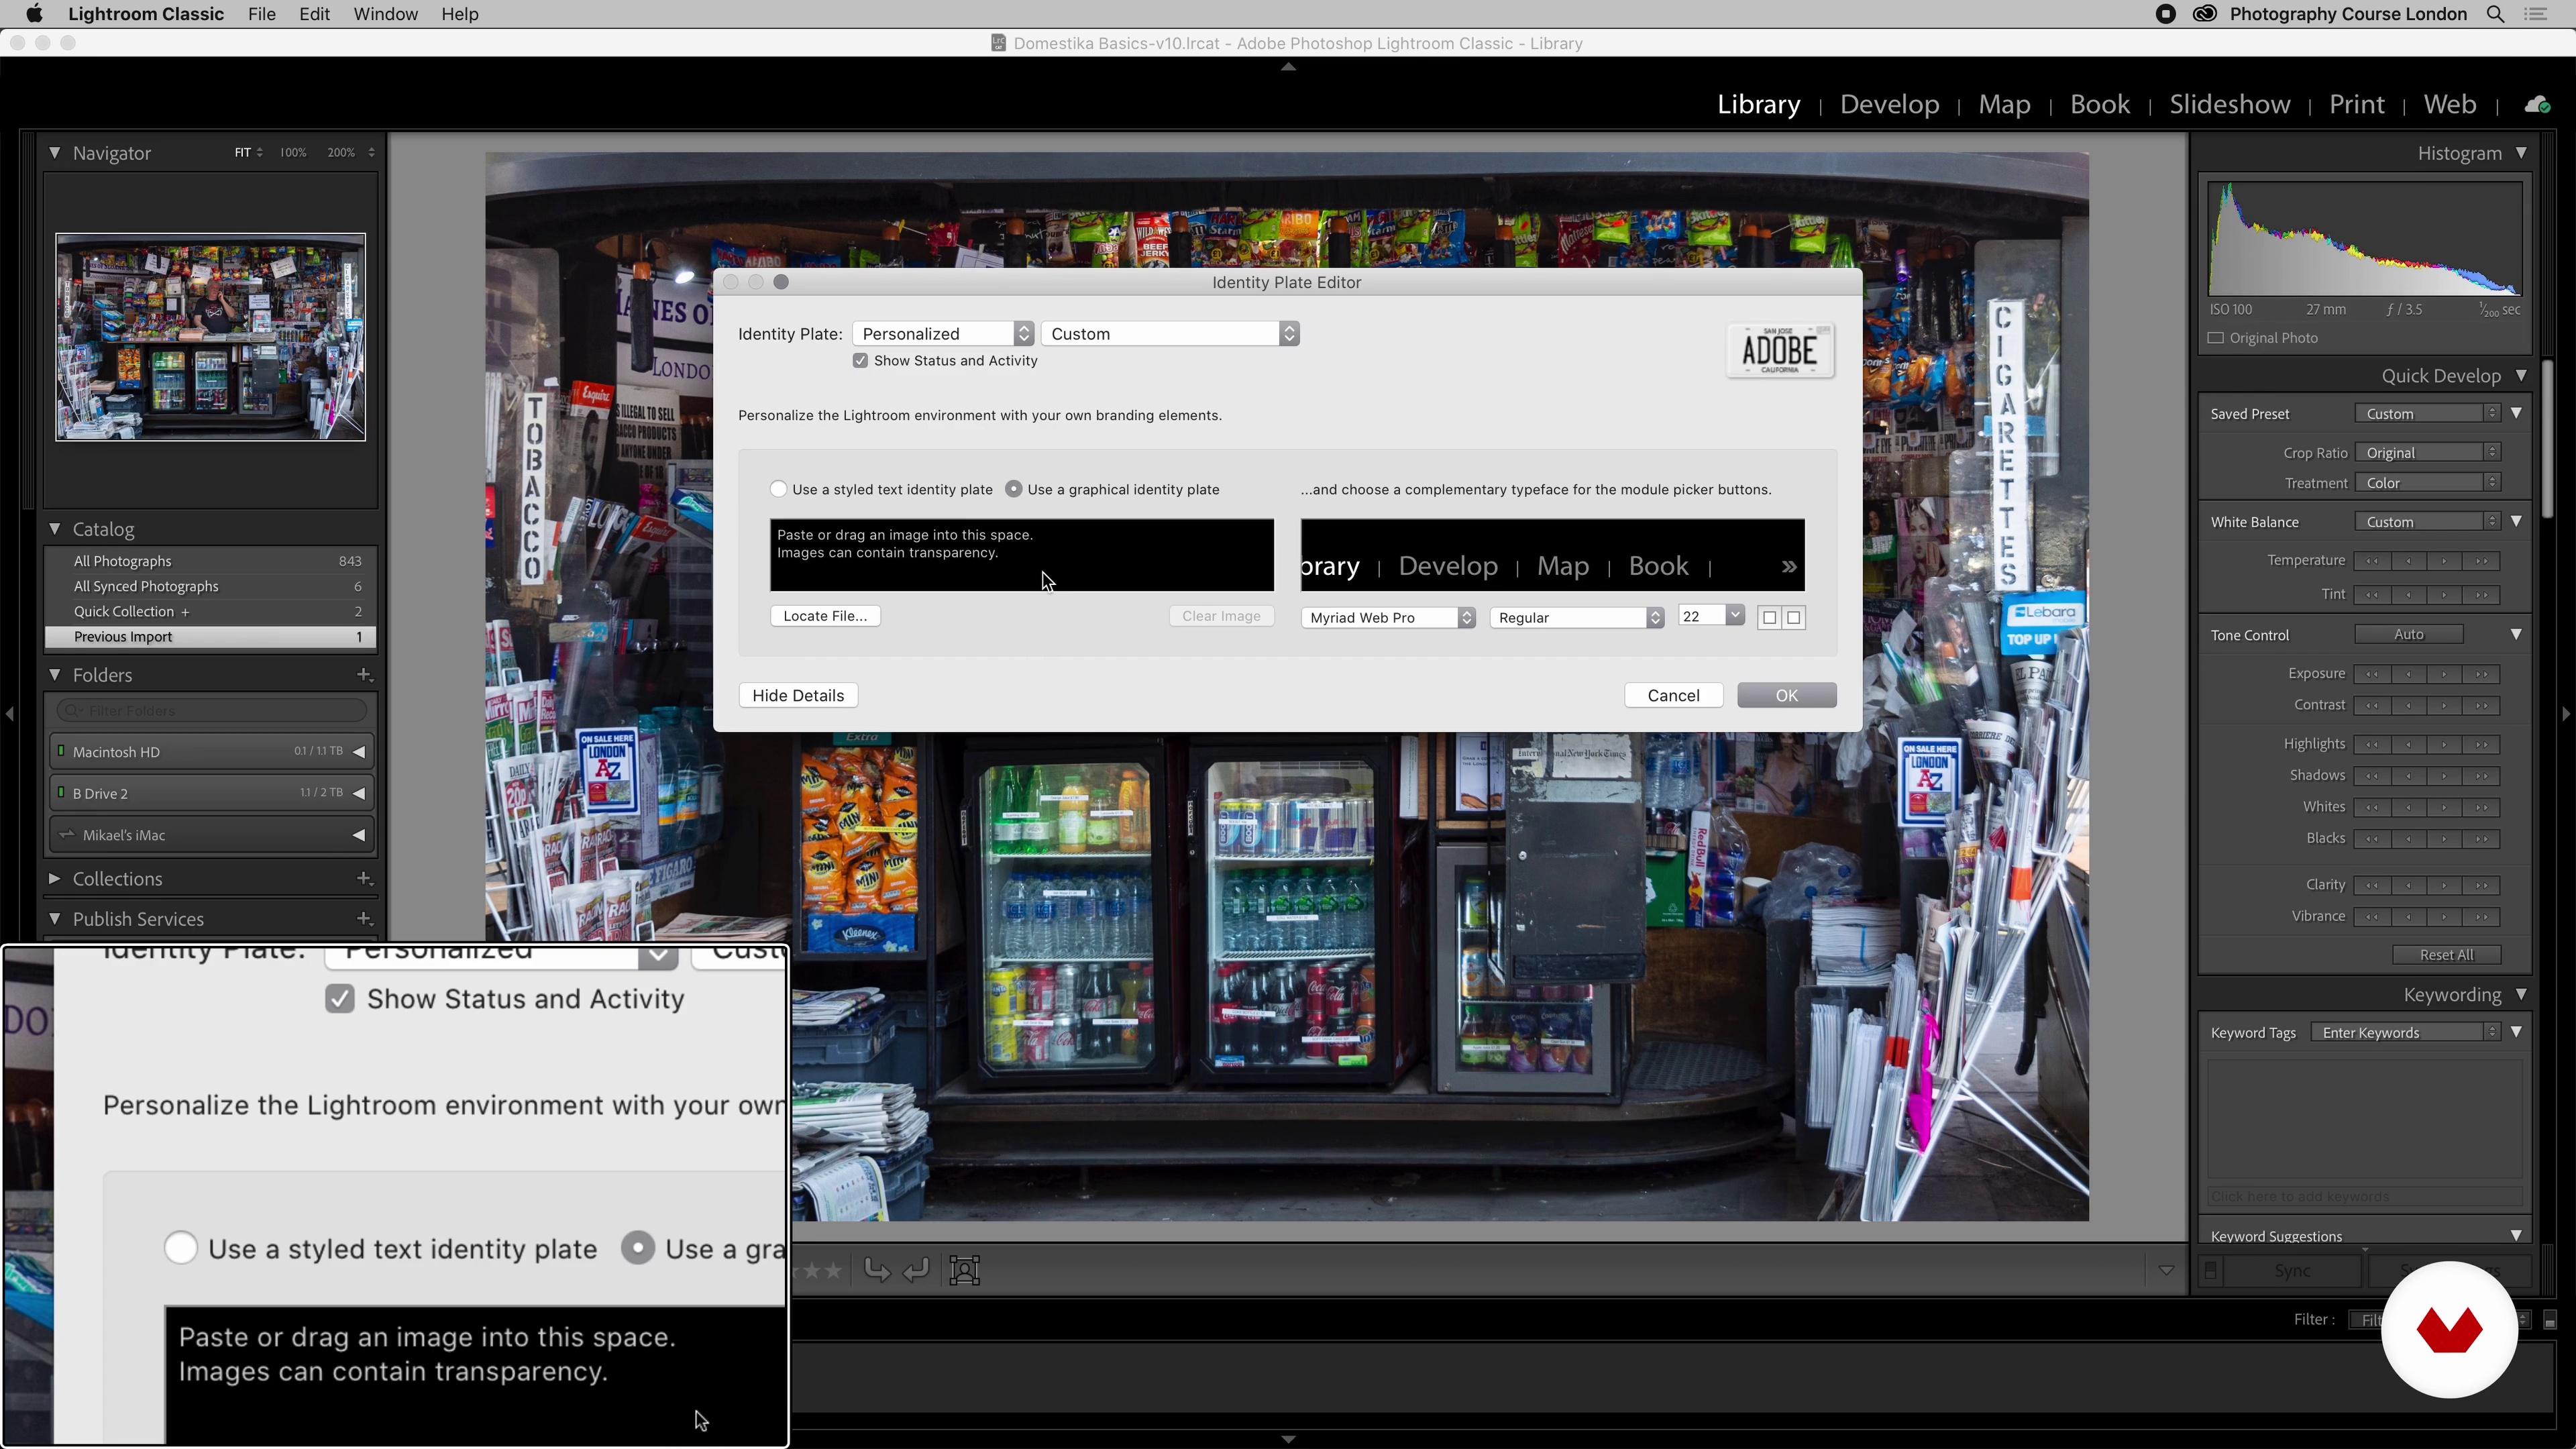The image size is (2576, 1449).
Task: Hide the bottom filmstrip panel arrow
Action: click(x=1288, y=1439)
